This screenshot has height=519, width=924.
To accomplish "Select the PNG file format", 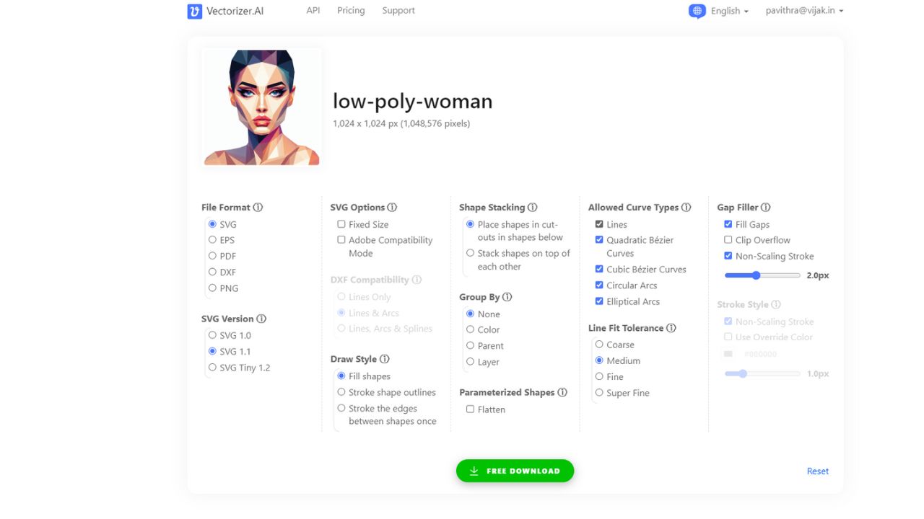I will (212, 288).
